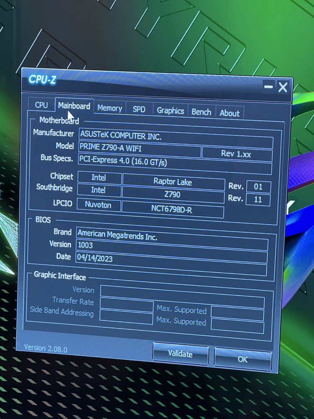Click the chipset revision 01 field
The image size is (314, 419).
(x=258, y=186)
